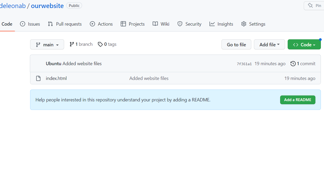This screenshot has width=324, height=172.
Task: Click the Go to file button
Action: pyautogui.click(x=236, y=44)
